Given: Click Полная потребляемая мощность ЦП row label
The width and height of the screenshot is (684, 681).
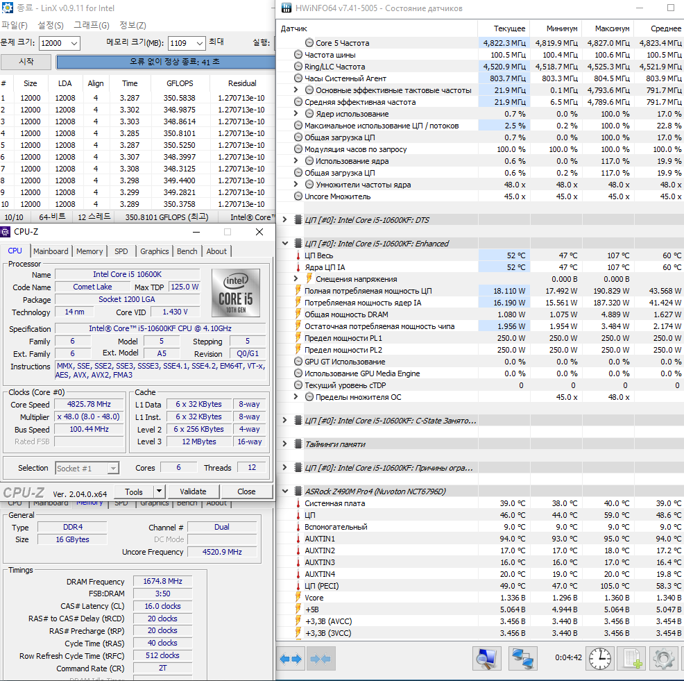Looking at the screenshot, I should click(x=368, y=291).
